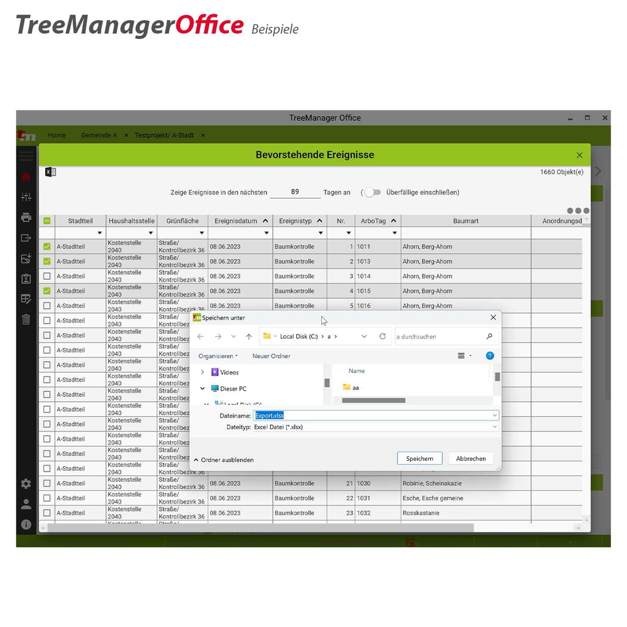Check the row with ArboTag 1016
Viewport: 627px width, 627px height.
[x=47, y=306]
